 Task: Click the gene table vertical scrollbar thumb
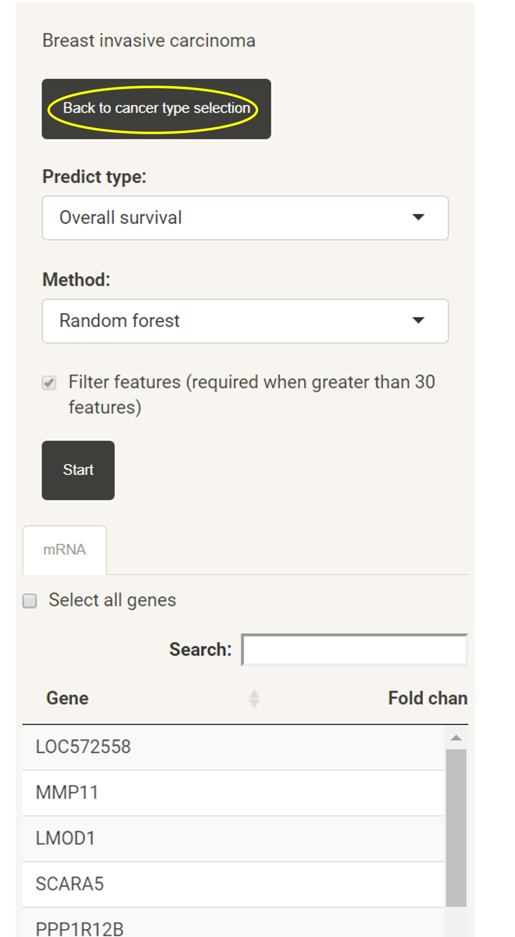coord(456,828)
